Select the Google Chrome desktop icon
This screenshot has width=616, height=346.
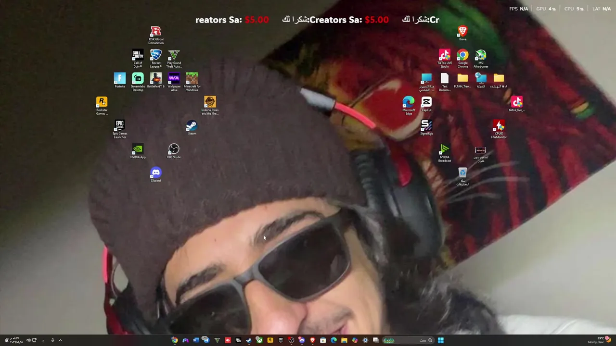462,59
